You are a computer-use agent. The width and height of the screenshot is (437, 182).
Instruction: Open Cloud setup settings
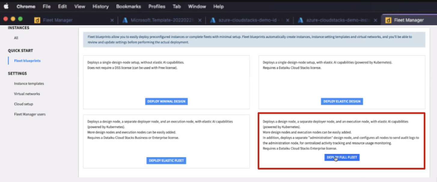click(x=23, y=104)
